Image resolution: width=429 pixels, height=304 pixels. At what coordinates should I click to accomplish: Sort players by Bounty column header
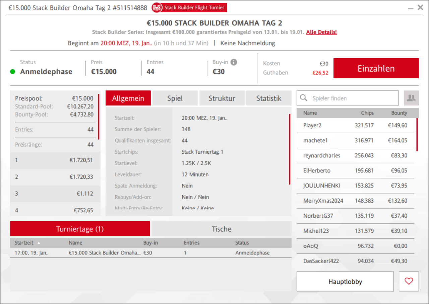tap(399, 113)
